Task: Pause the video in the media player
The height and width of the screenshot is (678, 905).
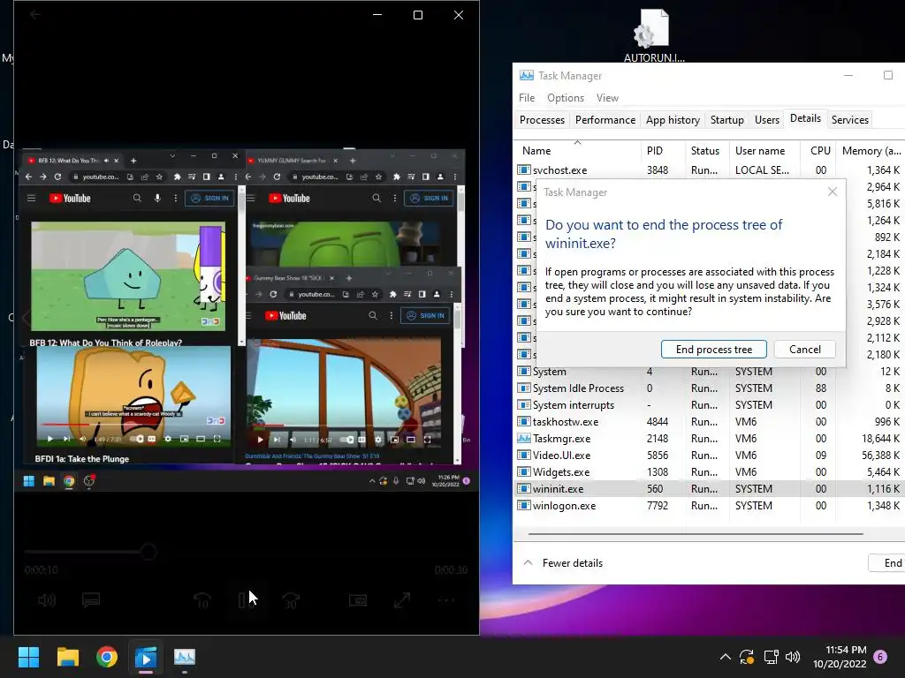Action: (245, 600)
